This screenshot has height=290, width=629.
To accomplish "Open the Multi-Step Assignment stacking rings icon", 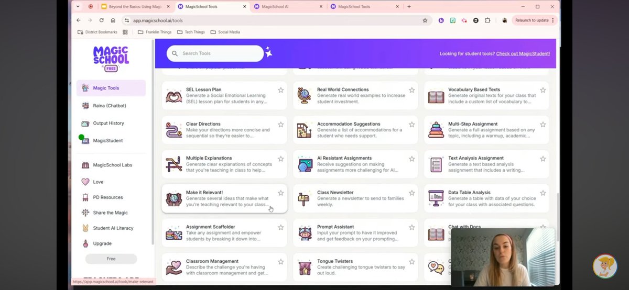I will tap(436, 130).
